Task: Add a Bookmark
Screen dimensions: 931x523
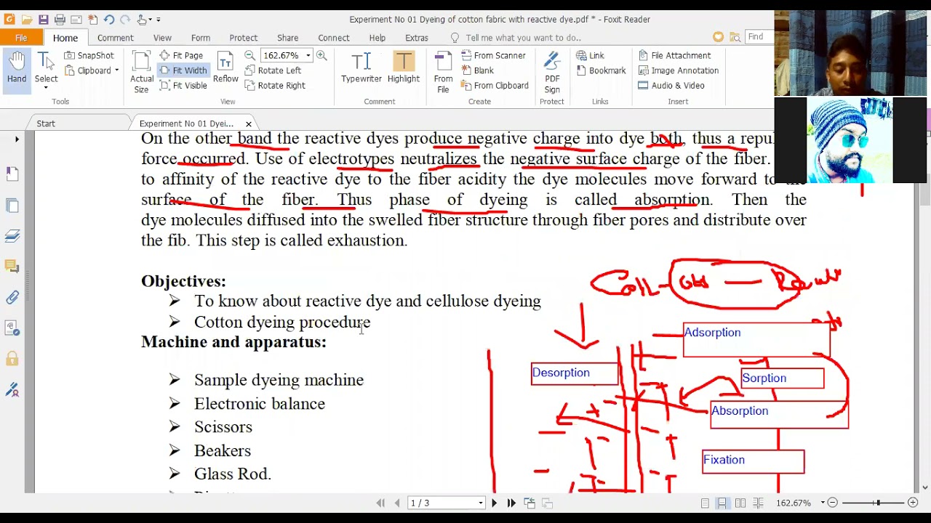Action: 601,70
